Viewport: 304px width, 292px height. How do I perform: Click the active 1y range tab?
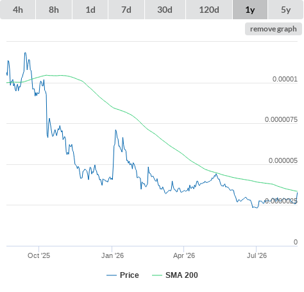click(x=250, y=10)
